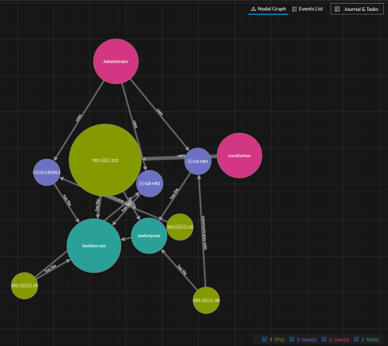
Task: Toggle the 3 host(s) filter checkbox
Action: [292, 339]
